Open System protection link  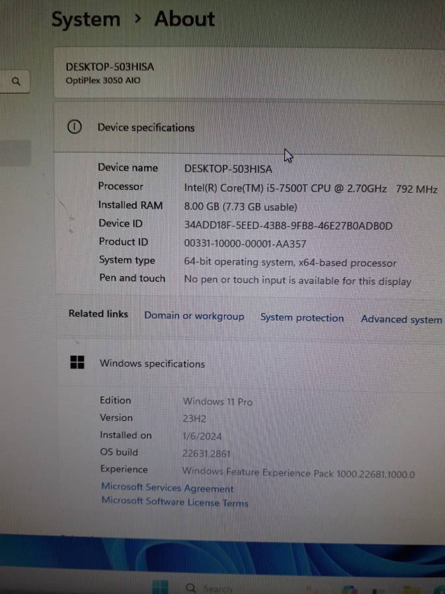(302, 317)
